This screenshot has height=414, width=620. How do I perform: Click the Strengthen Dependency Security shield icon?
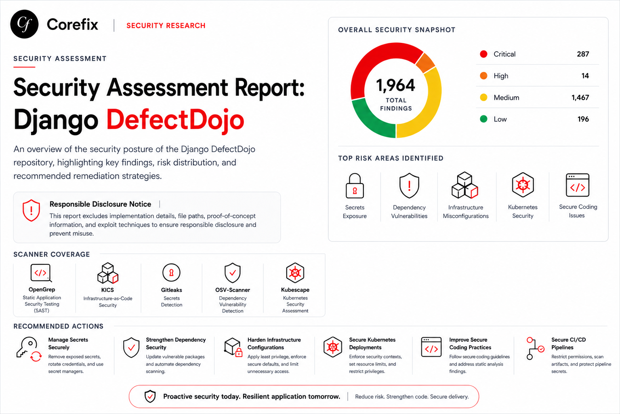click(131, 348)
